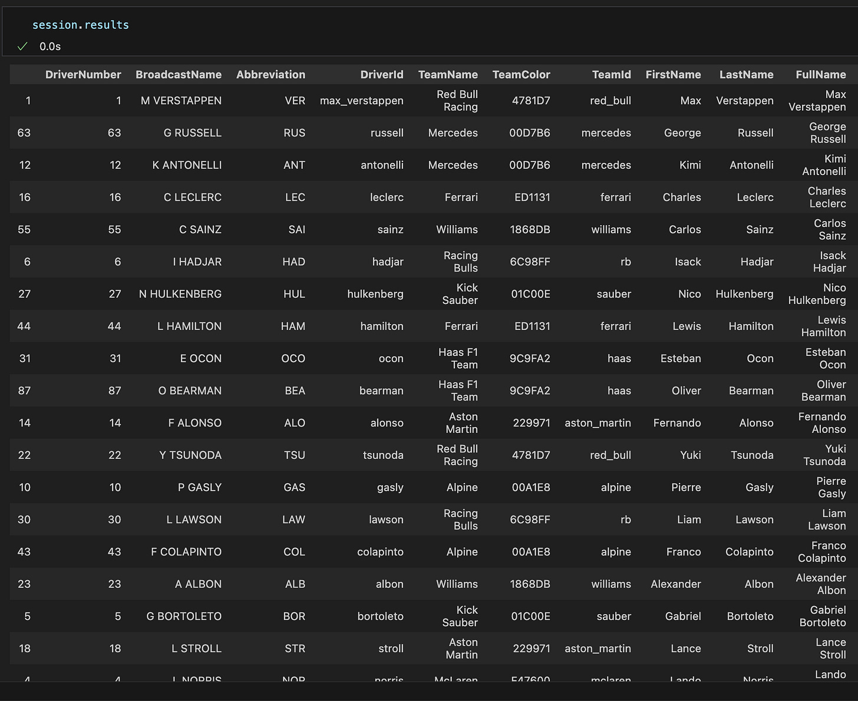Screen dimensions: 858x701
Task: Select the C LECLERC broadcast name cell
Action: (x=193, y=197)
